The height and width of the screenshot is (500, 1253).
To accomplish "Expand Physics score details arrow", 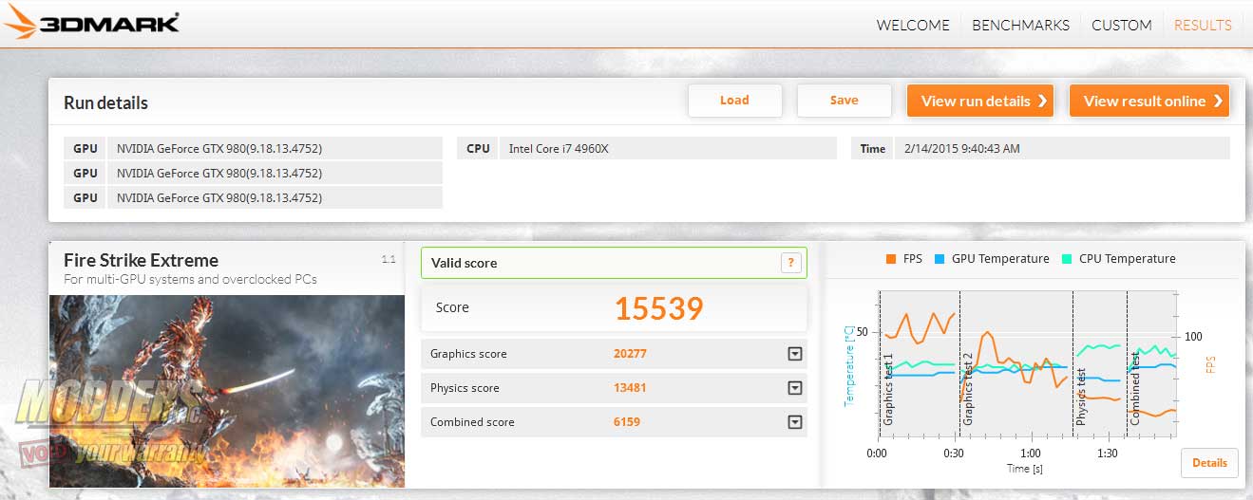I will [795, 388].
